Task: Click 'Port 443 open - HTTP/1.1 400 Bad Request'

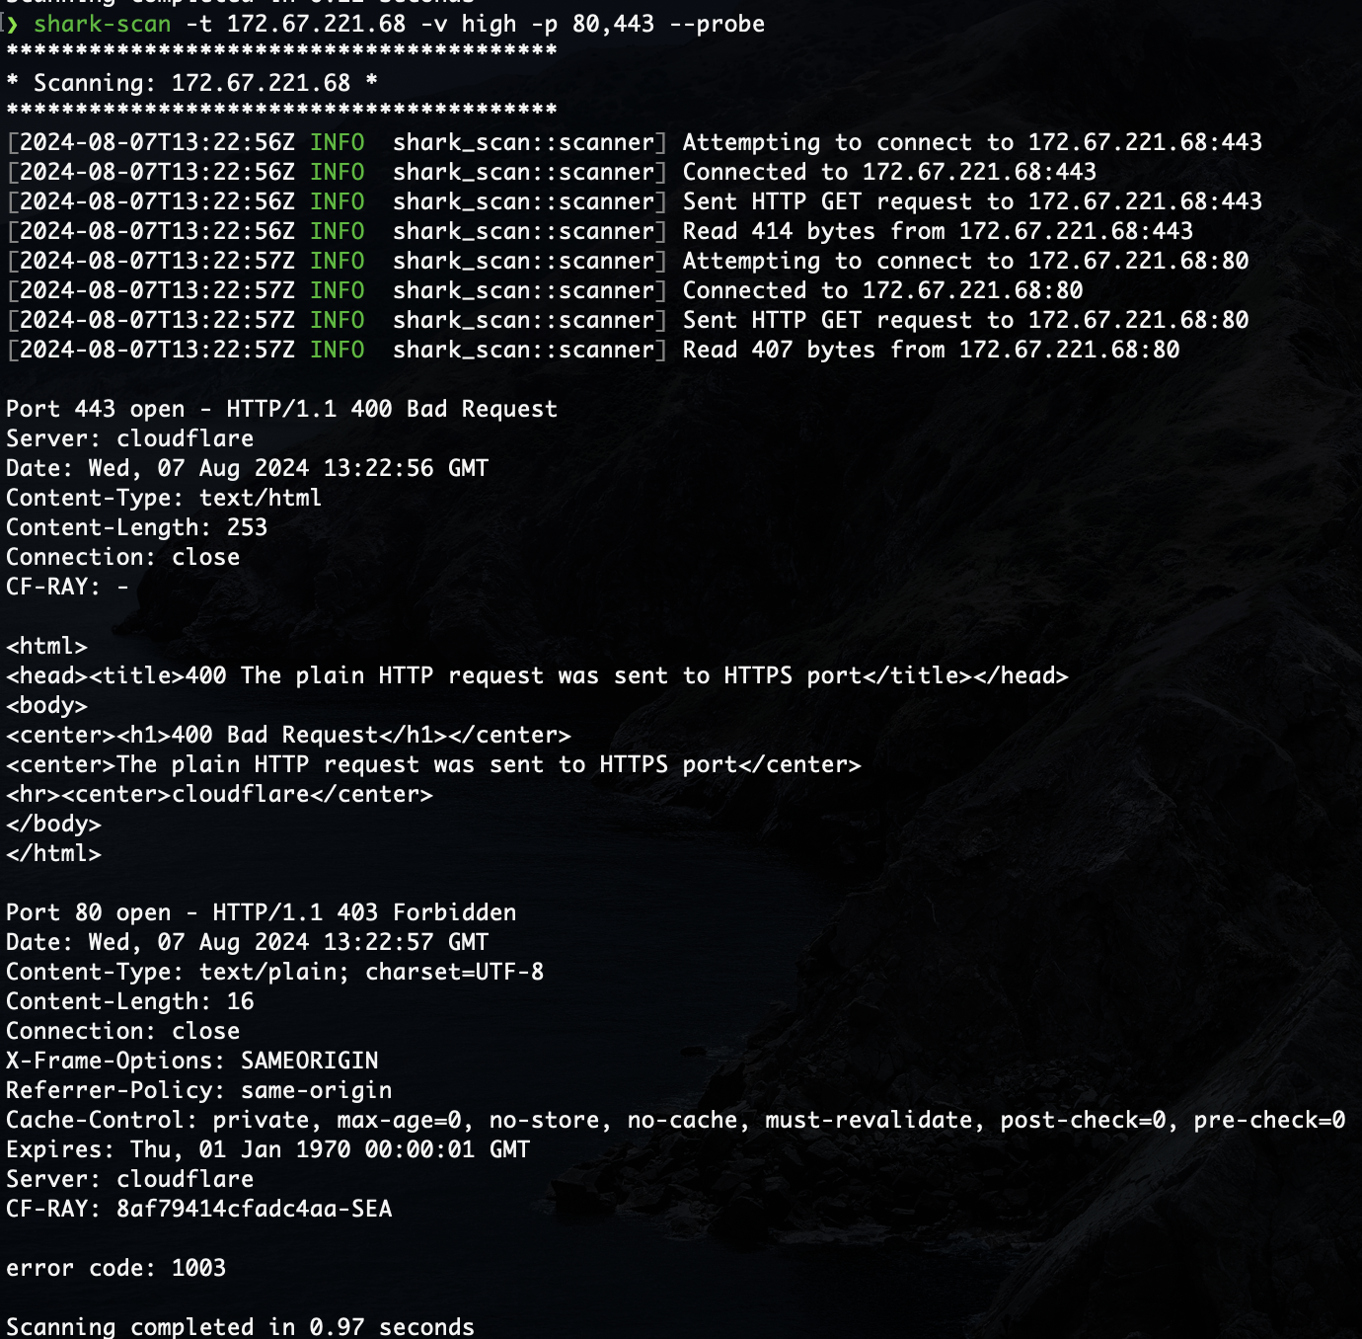Action: point(281,409)
